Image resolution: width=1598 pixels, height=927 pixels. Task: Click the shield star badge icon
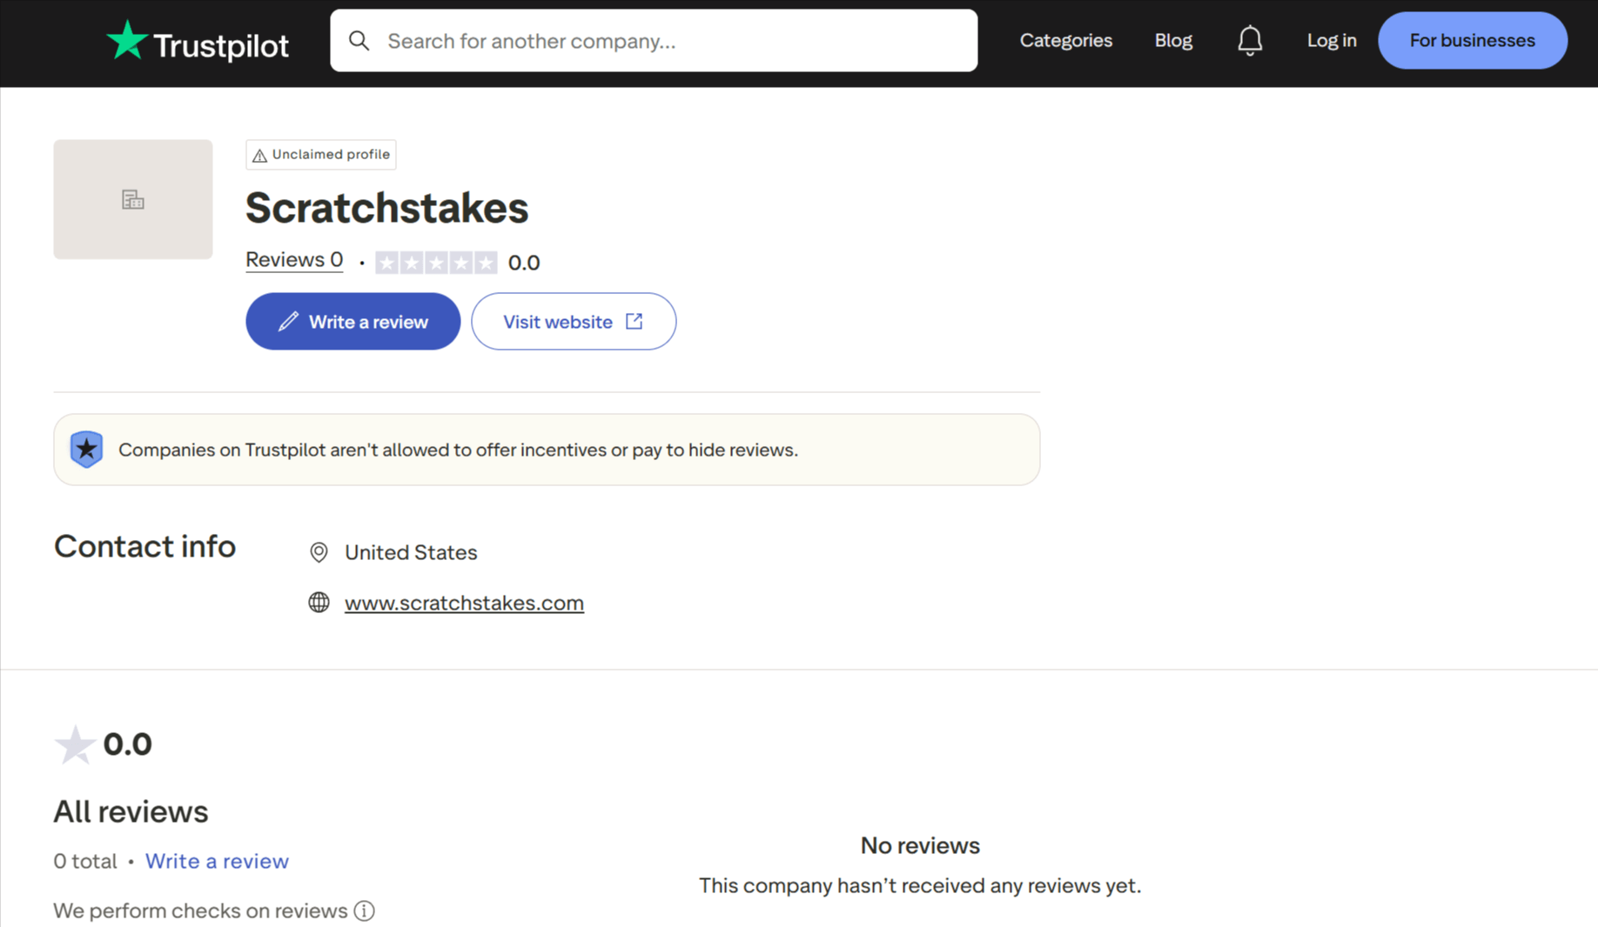click(86, 450)
